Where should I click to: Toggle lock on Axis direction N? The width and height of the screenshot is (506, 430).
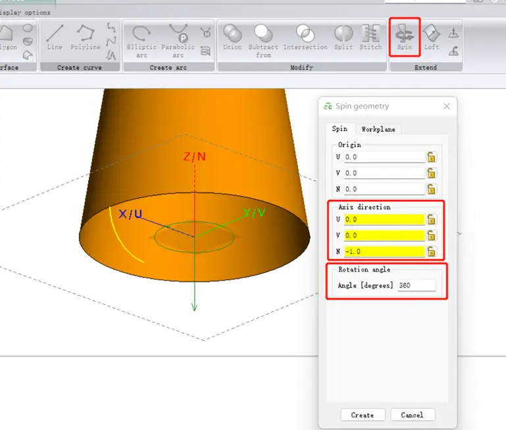pyautogui.click(x=432, y=251)
